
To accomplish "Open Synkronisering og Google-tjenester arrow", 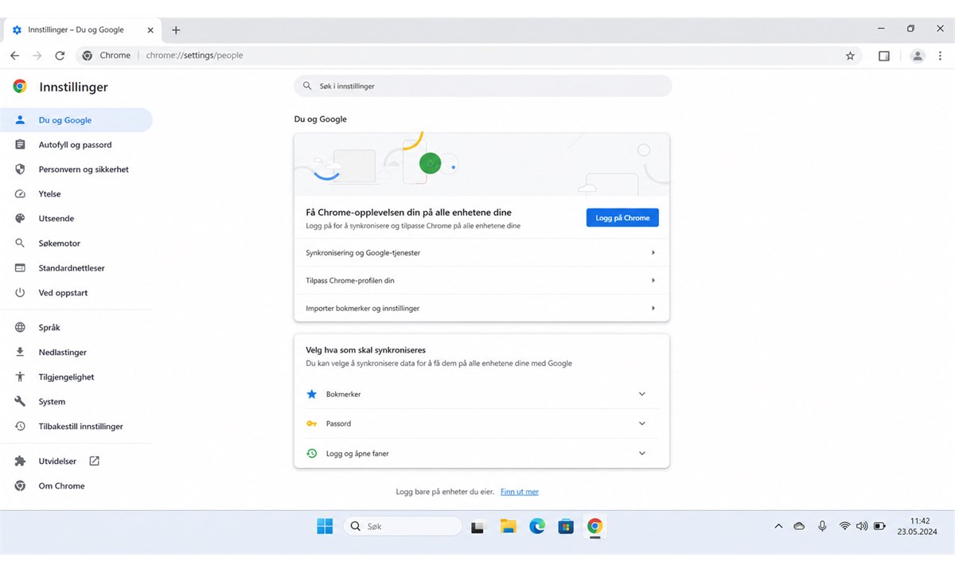I will click(x=653, y=252).
